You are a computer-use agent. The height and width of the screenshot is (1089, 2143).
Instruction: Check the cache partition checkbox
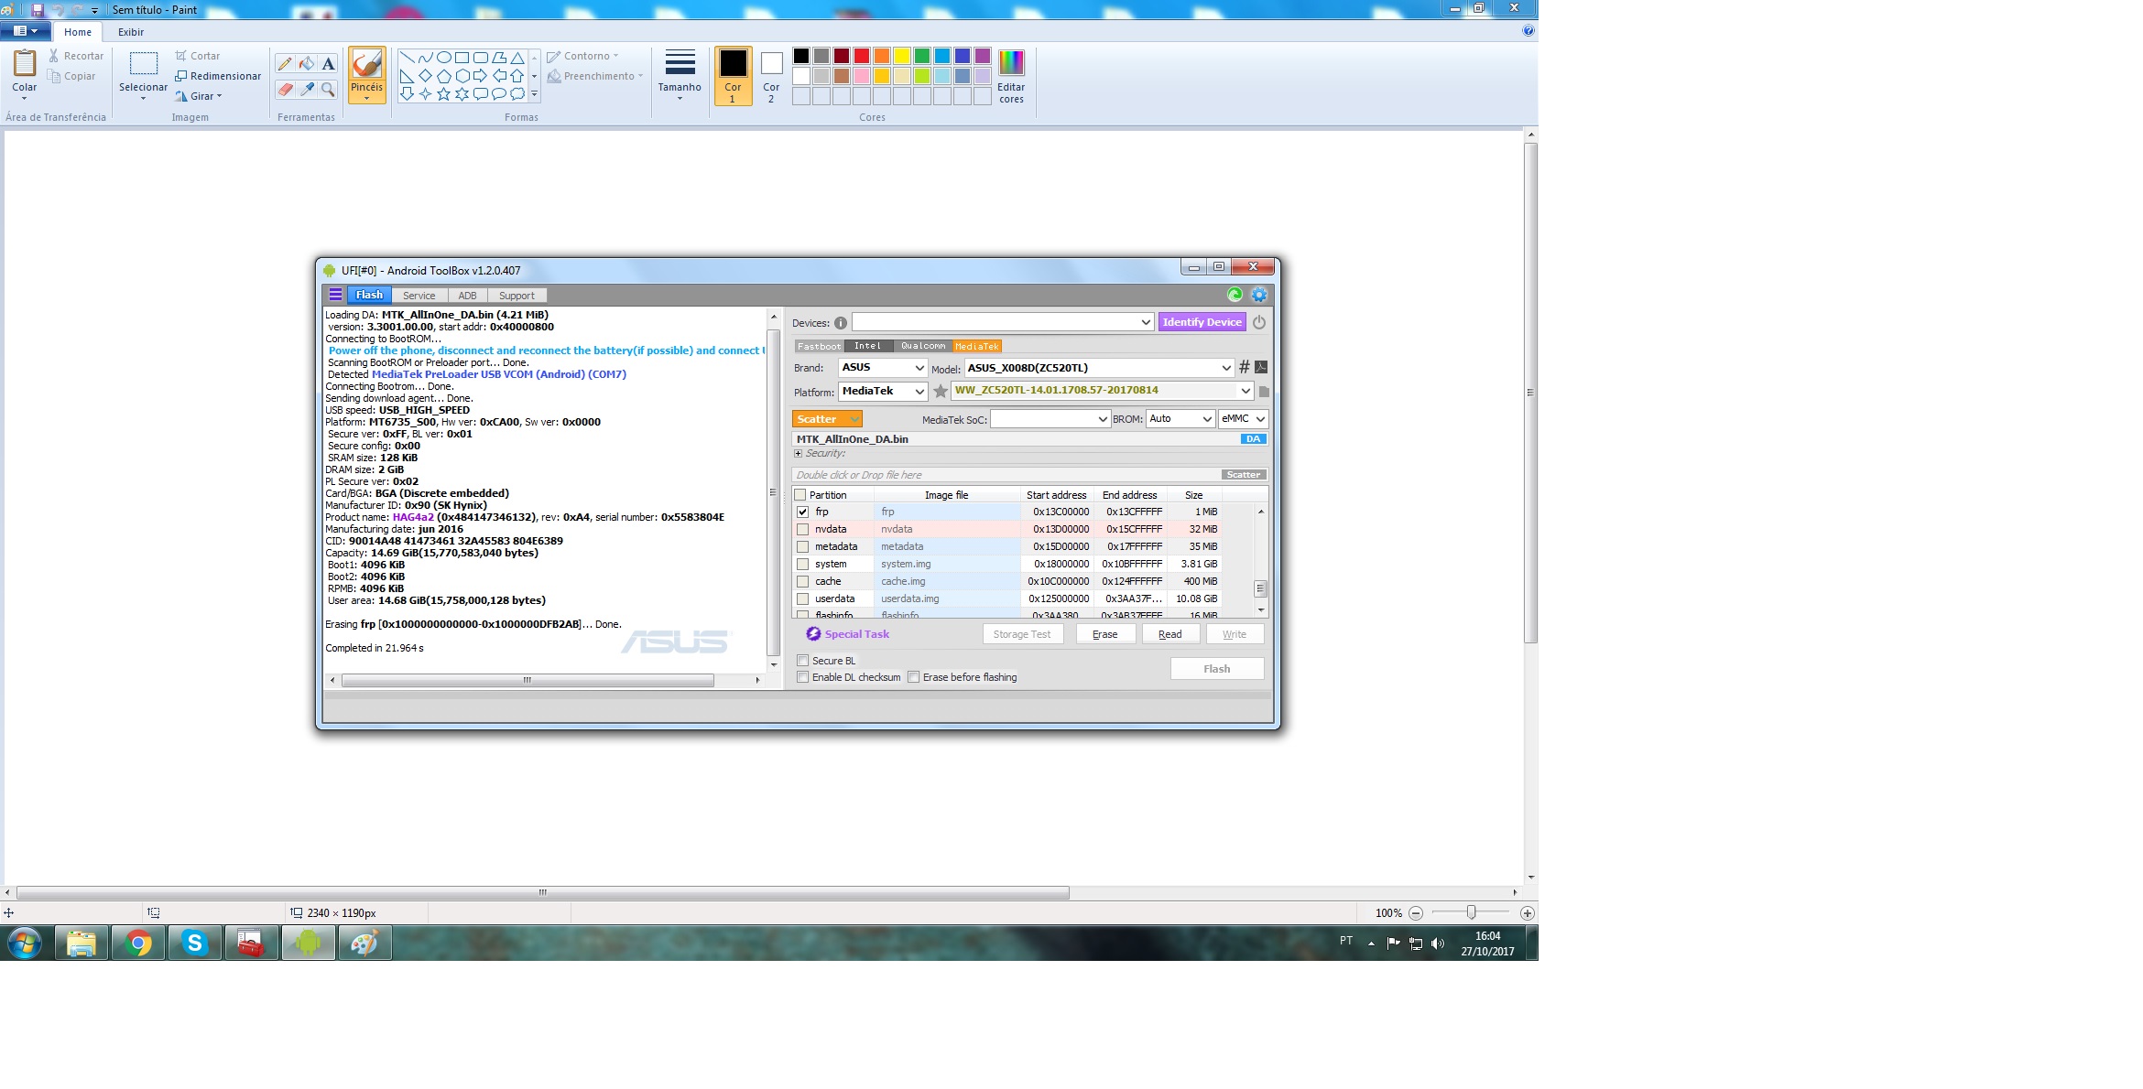803,582
